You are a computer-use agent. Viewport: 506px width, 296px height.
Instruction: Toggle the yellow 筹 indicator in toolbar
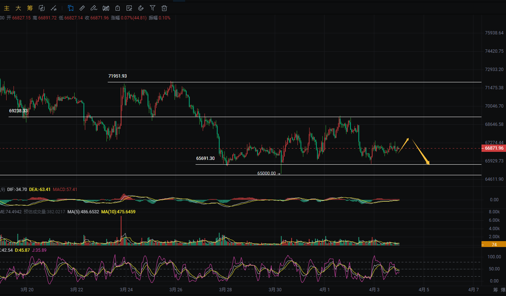pos(30,8)
